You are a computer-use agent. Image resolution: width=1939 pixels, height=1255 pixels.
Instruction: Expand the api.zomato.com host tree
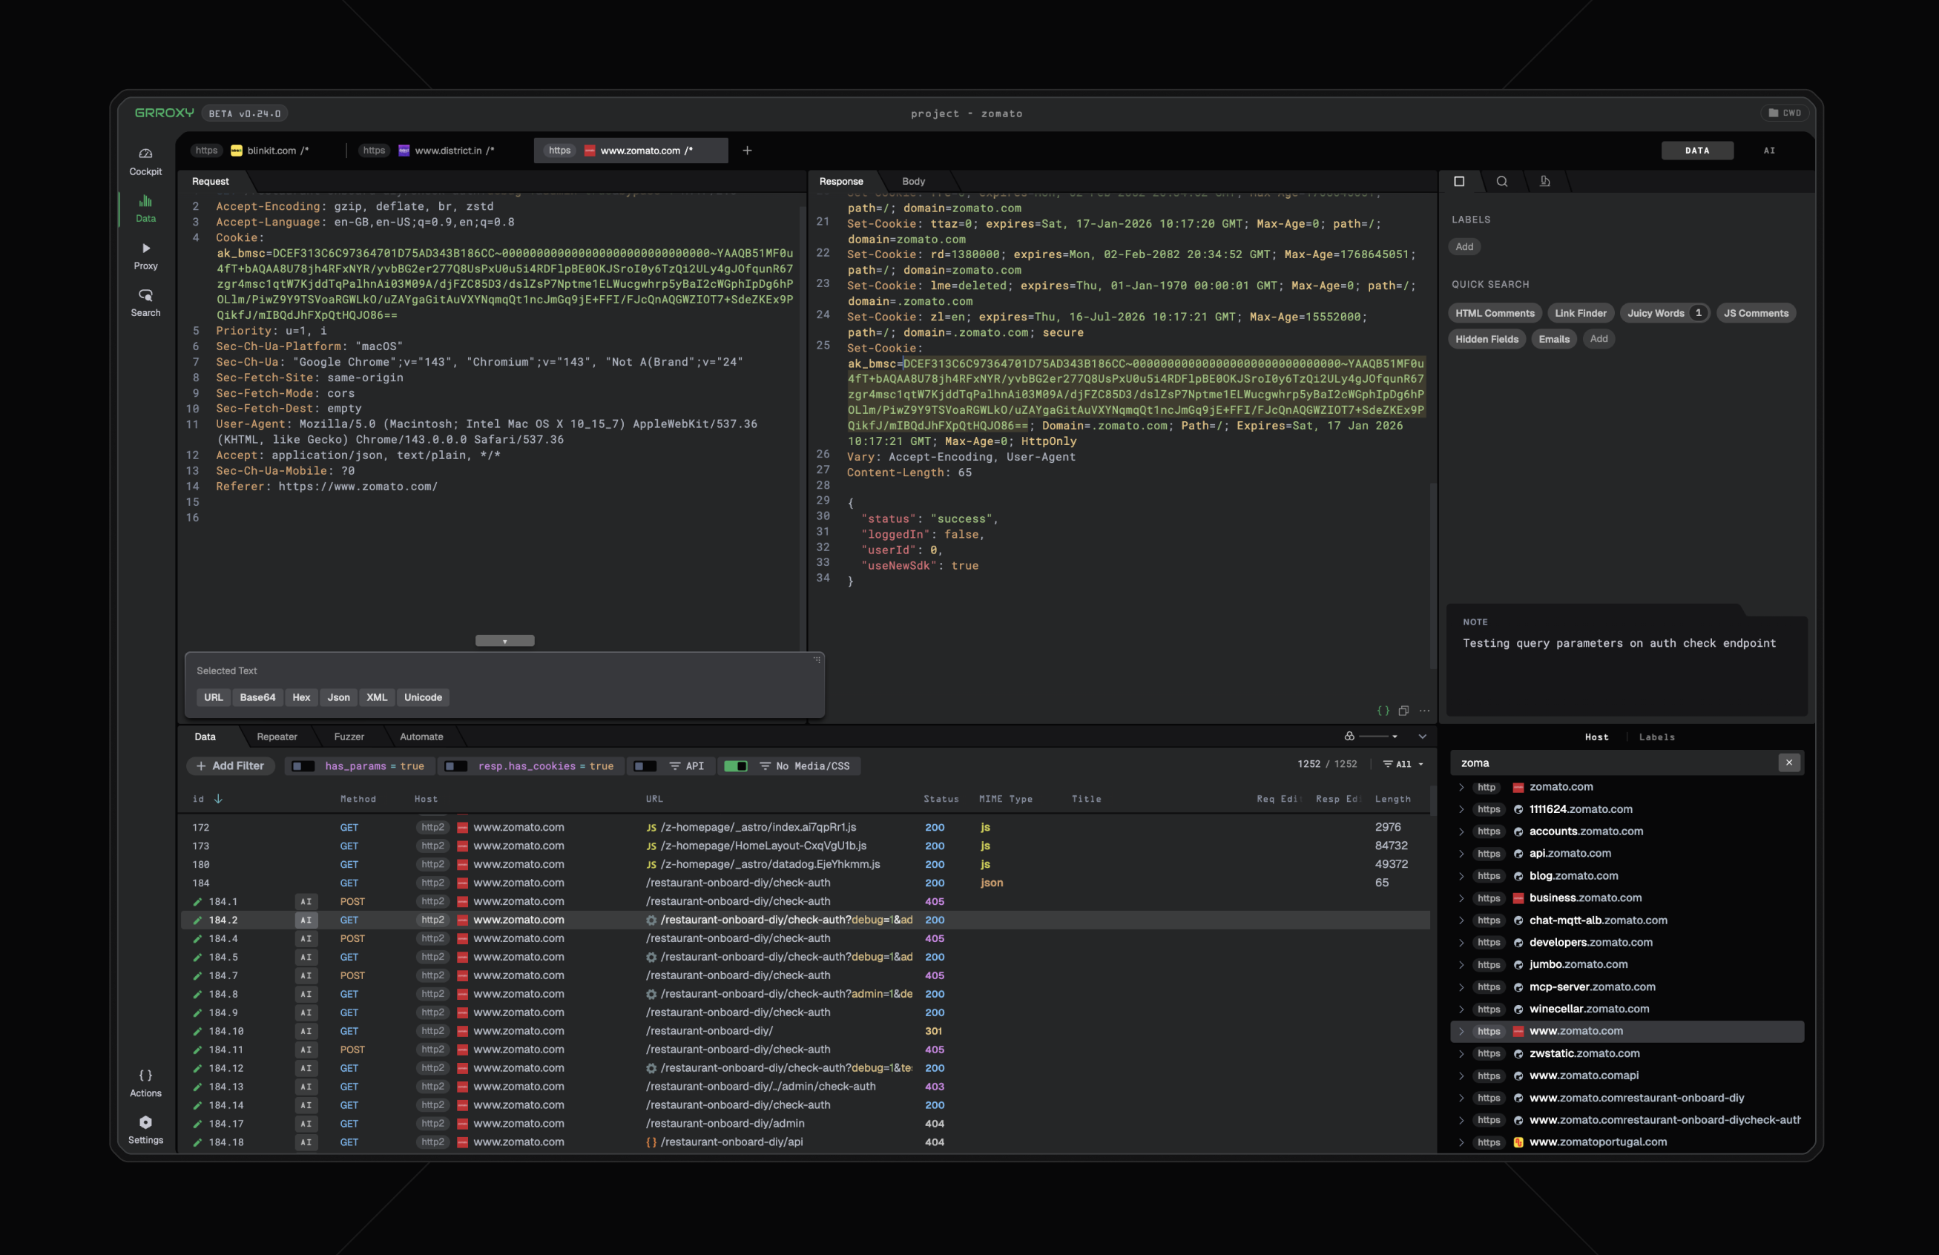click(1461, 854)
